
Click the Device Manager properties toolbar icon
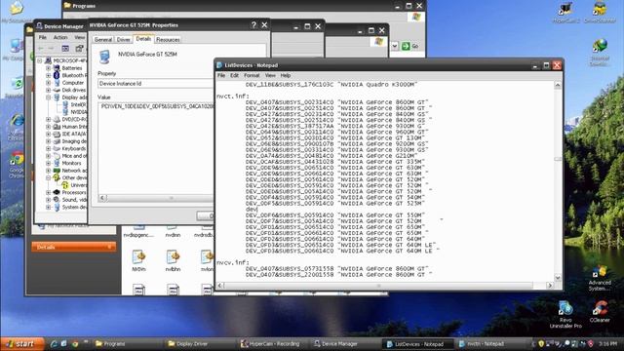pos(79,49)
